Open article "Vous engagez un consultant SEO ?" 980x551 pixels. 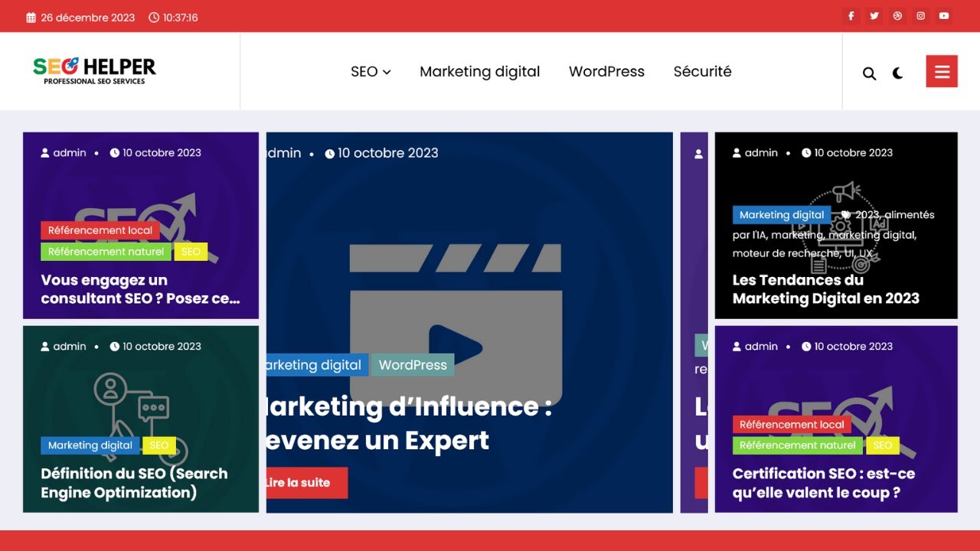coord(141,289)
